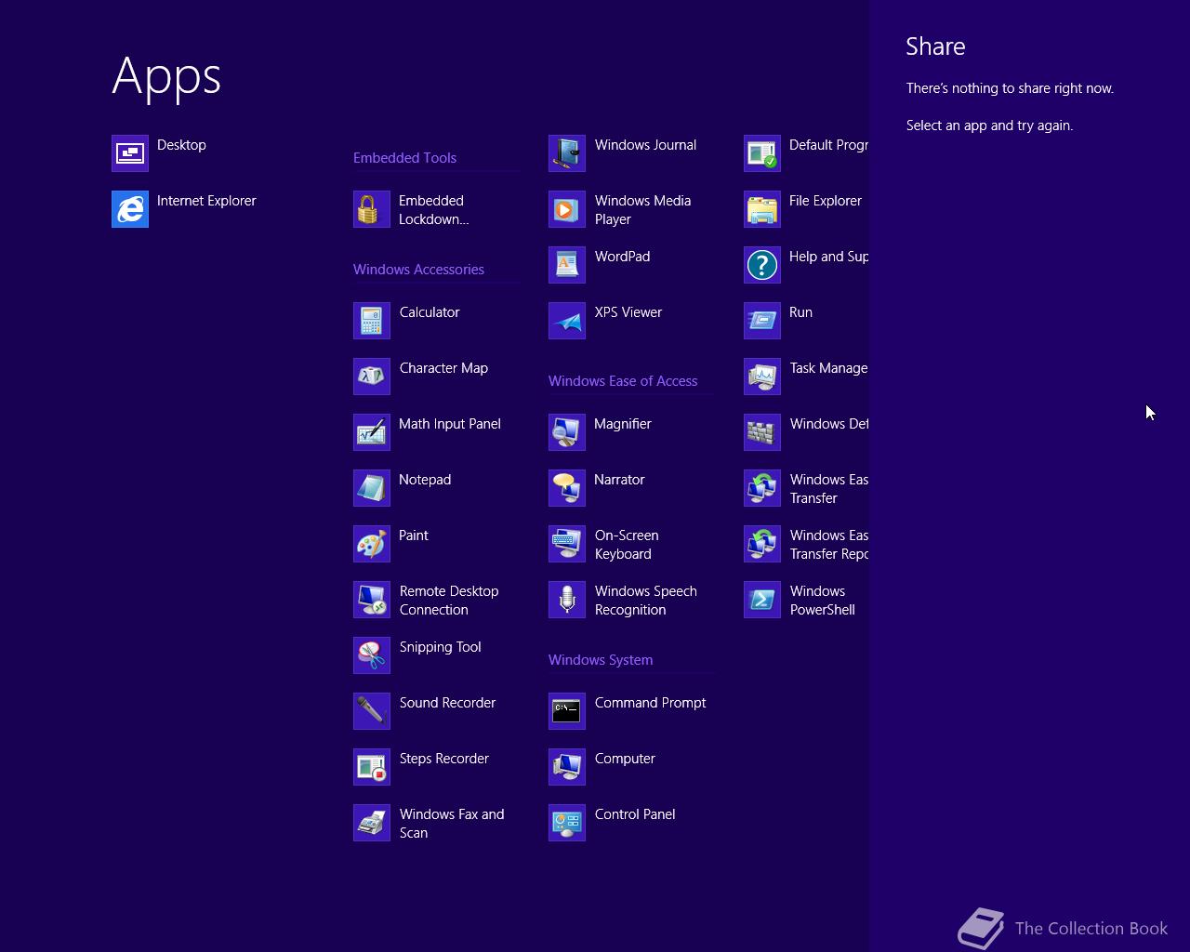1190x952 pixels.
Task: Open Command Prompt icon
Action: pos(567,711)
